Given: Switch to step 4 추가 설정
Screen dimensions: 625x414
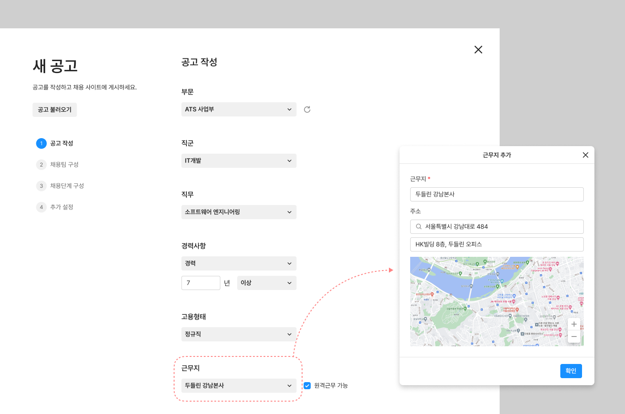Looking at the screenshot, I should tap(61, 207).
